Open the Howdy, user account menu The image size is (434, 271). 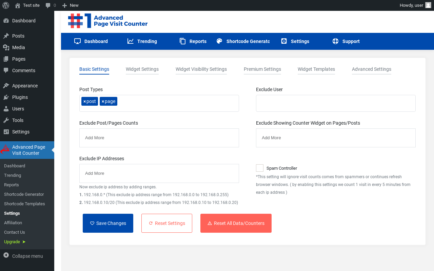point(415,5)
